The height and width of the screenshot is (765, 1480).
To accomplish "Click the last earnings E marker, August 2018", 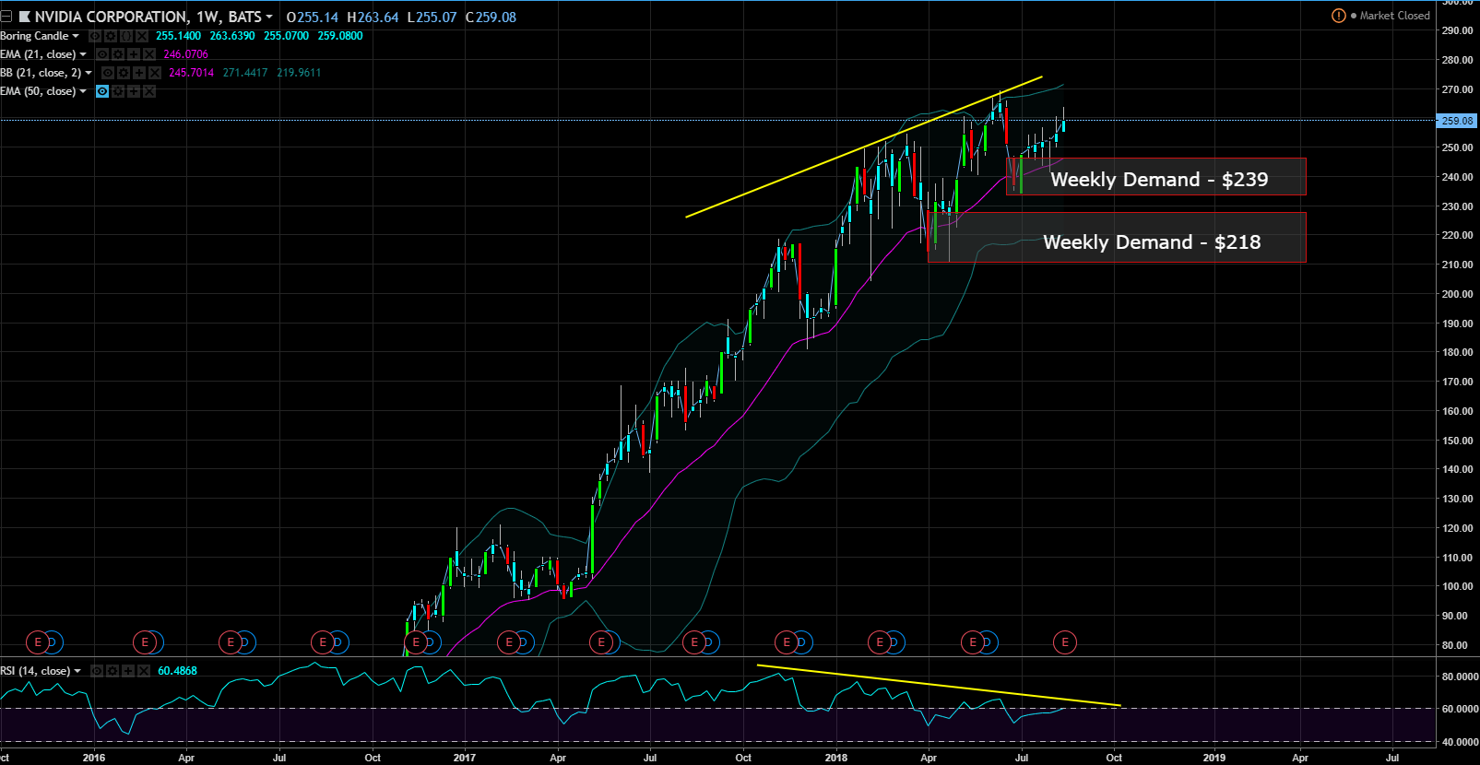I will pos(1065,642).
